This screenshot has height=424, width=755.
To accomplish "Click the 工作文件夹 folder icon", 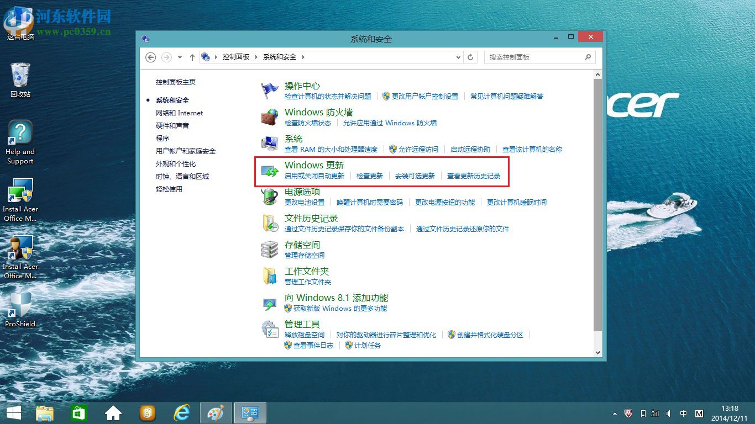I will 269,276.
